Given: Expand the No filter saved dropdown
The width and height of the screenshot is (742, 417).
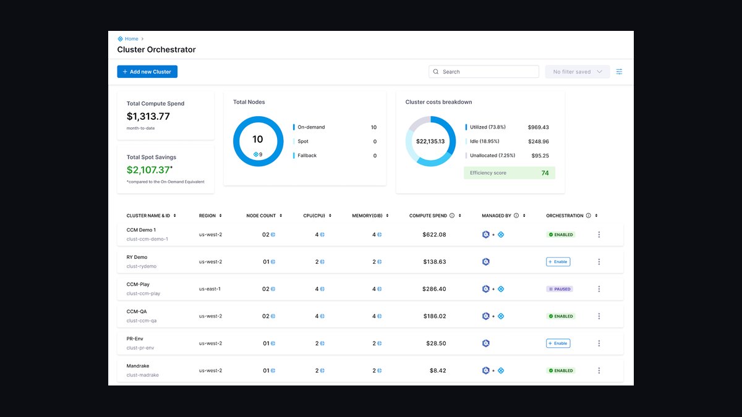Looking at the screenshot, I should pyautogui.click(x=578, y=72).
